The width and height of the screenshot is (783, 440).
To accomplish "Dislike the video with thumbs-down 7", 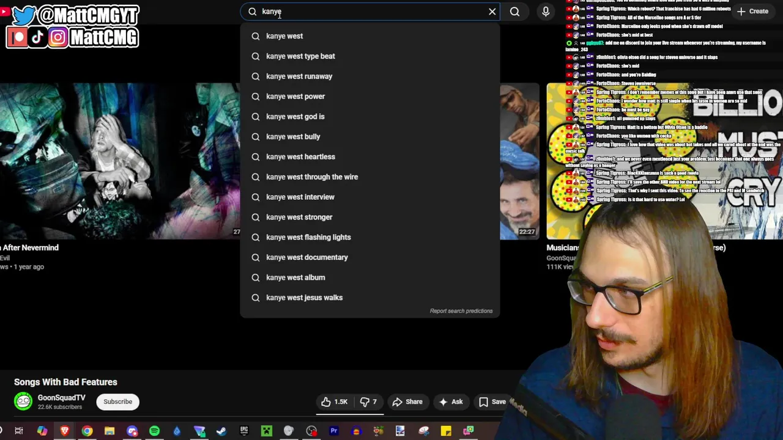I will pyautogui.click(x=368, y=402).
